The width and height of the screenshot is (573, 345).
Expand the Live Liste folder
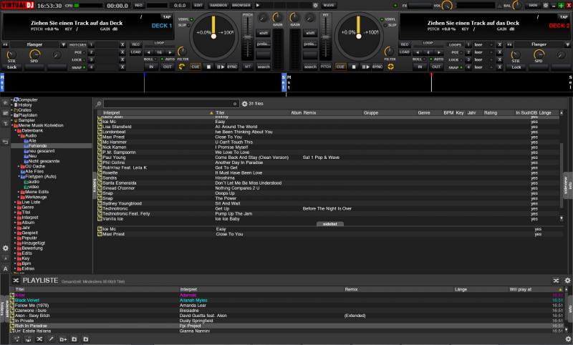14,203
